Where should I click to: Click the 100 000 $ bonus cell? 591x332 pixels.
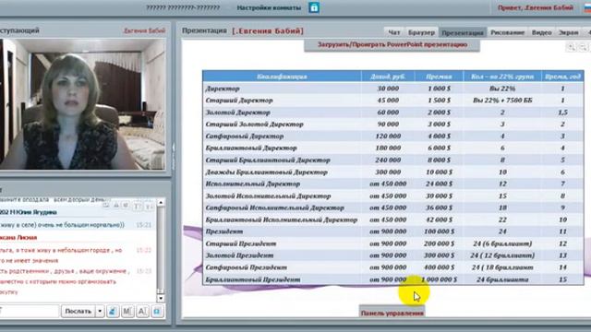coord(439,231)
